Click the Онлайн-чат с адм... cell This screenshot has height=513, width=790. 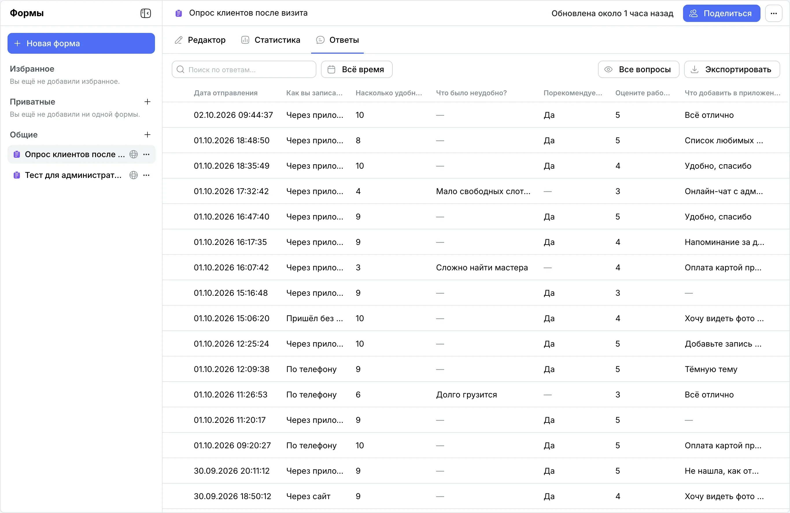[723, 191]
